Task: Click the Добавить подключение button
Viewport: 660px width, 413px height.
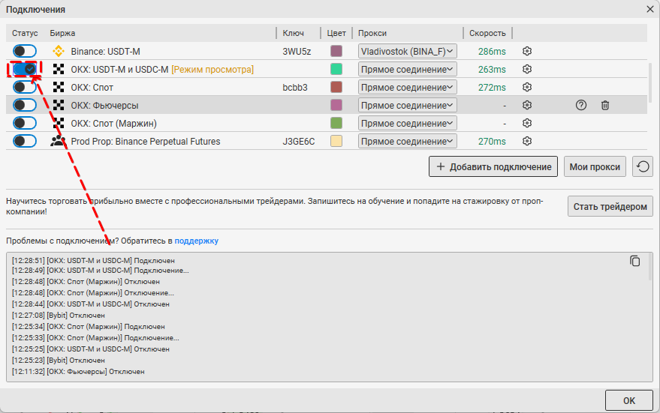Action: 493,166
